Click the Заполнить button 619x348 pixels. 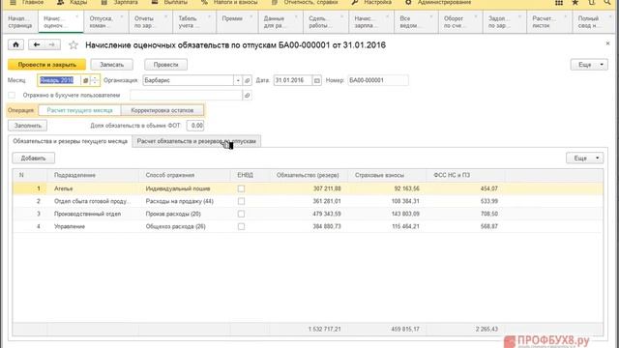28,126
